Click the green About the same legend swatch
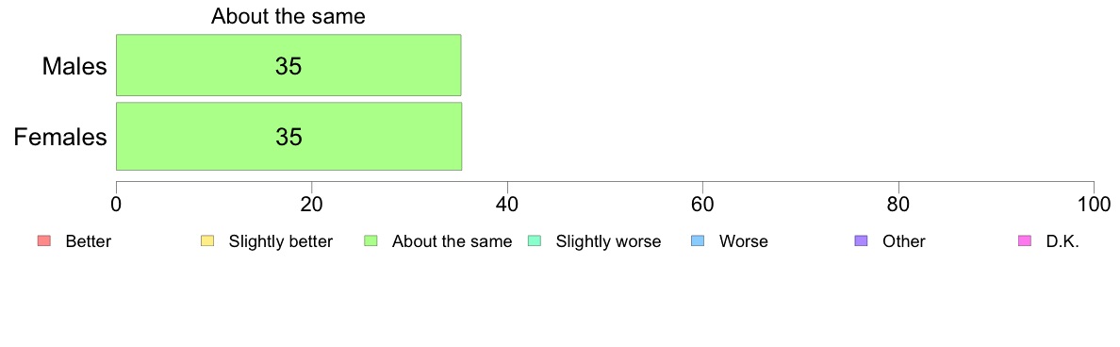 coord(371,241)
